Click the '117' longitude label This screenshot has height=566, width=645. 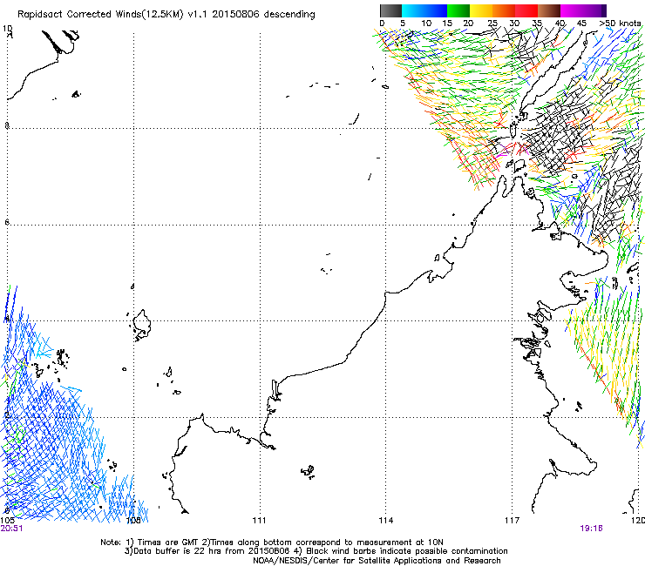click(513, 521)
